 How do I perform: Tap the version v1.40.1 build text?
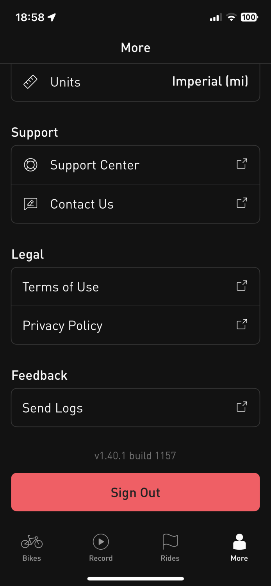135,456
